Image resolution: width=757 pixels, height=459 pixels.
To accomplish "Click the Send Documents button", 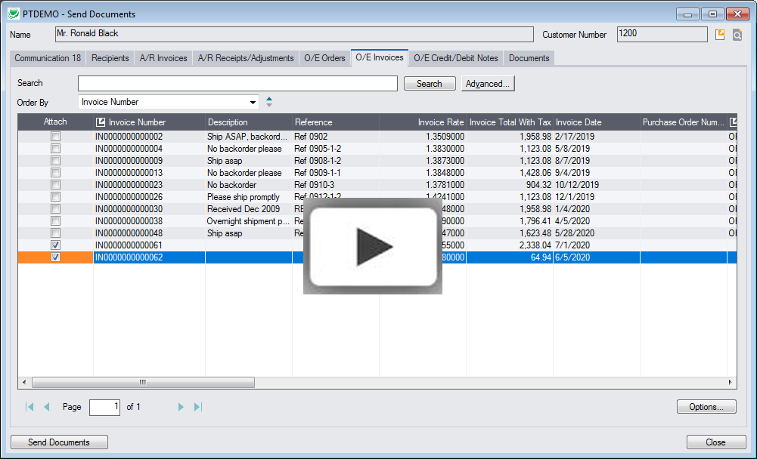I will pos(59,442).
